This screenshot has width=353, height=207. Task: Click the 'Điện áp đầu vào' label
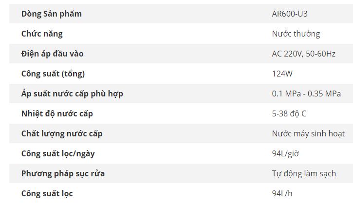[x=52, y=54]
